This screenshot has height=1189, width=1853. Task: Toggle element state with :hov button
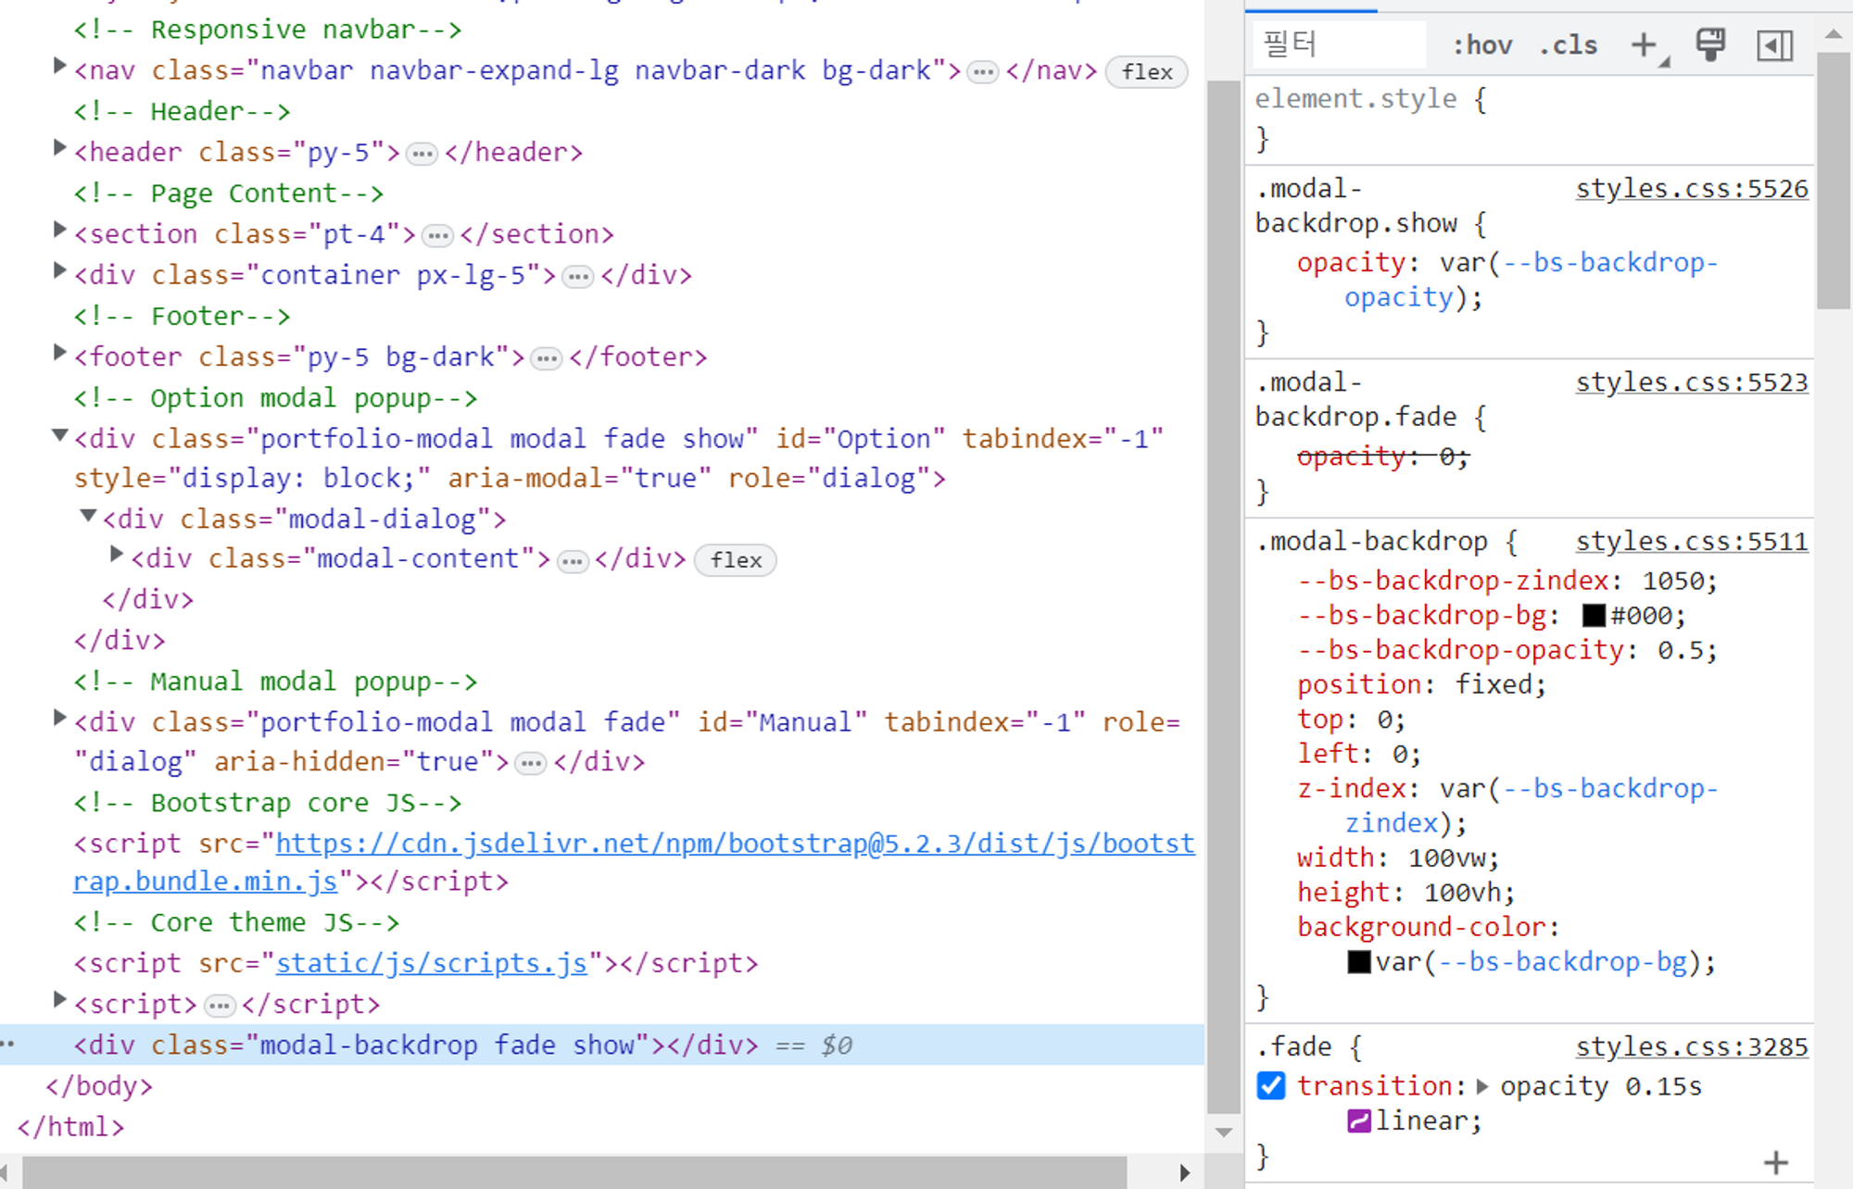[1481, 45]
